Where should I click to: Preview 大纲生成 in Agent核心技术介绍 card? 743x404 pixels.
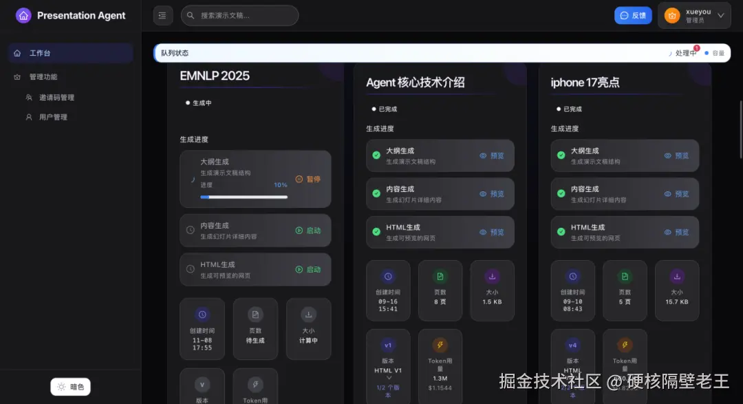491,156
